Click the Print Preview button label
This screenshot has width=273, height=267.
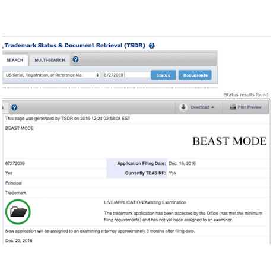(250, 107)
